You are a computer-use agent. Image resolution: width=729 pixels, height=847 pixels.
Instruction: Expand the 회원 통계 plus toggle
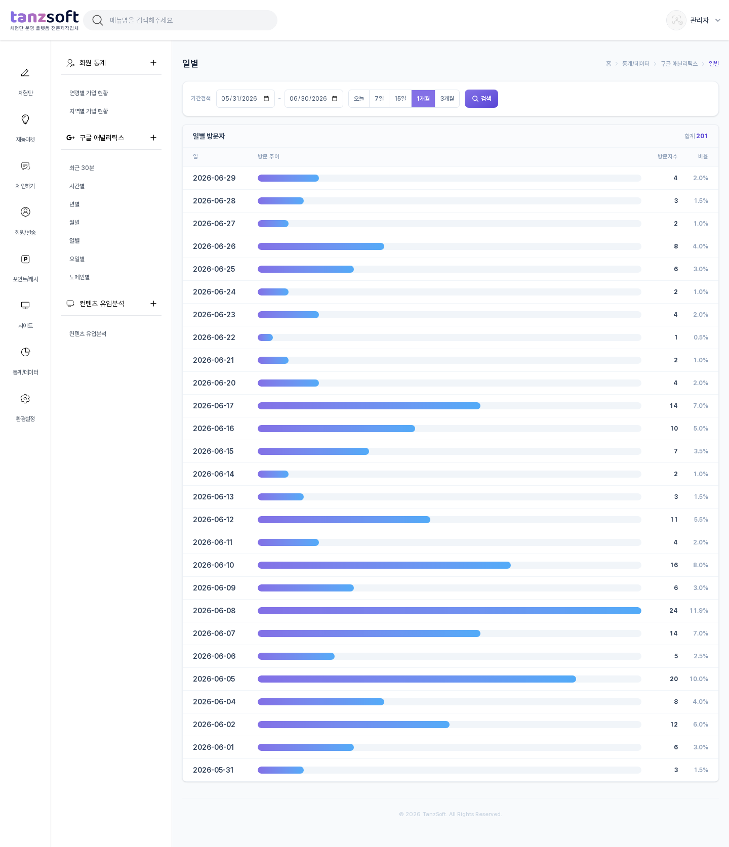[x=153, y=63]
